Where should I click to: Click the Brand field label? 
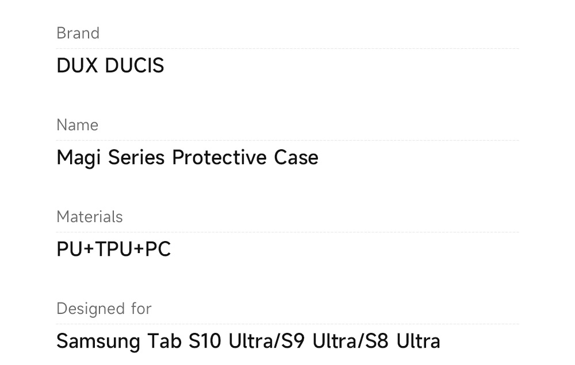coord(78,33)
